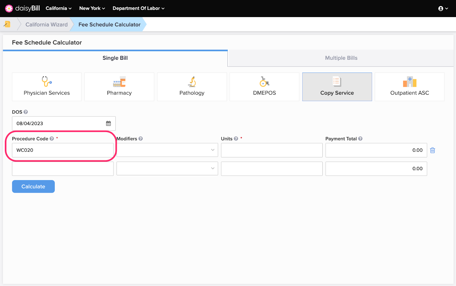This screenshot has width=456, height=286.
Task: Select the DMEPOS category
Action: [264, 87]
